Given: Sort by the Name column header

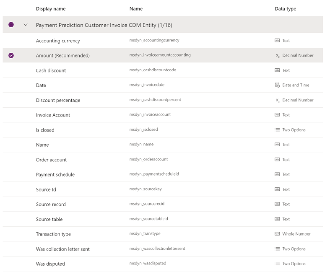Looking at the screenshot, I should tap(136, 9).
